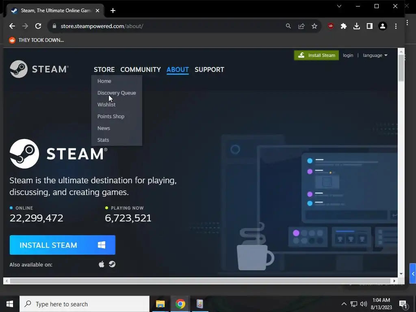Click the blue side collapse arrow tab

point(413,273)
